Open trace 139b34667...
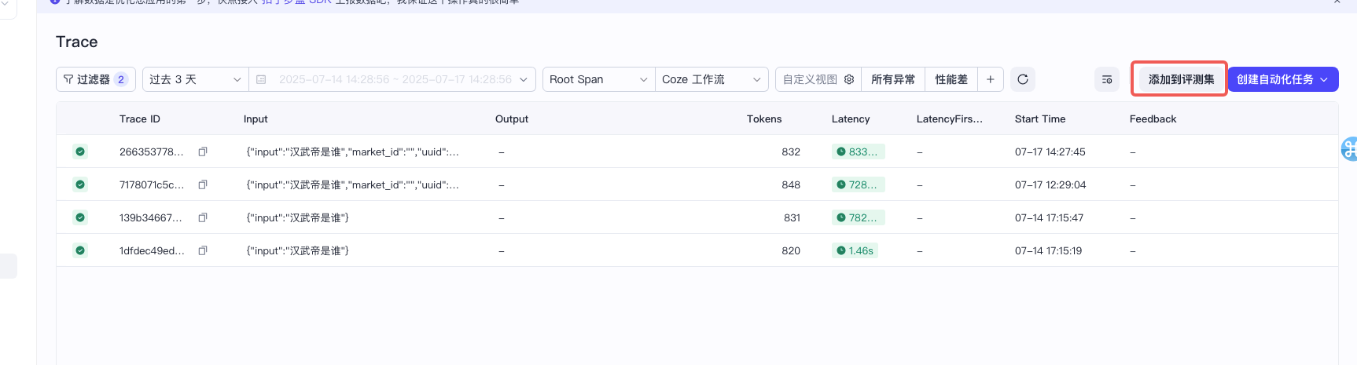 pyautogui.click(x=151, y=217)
